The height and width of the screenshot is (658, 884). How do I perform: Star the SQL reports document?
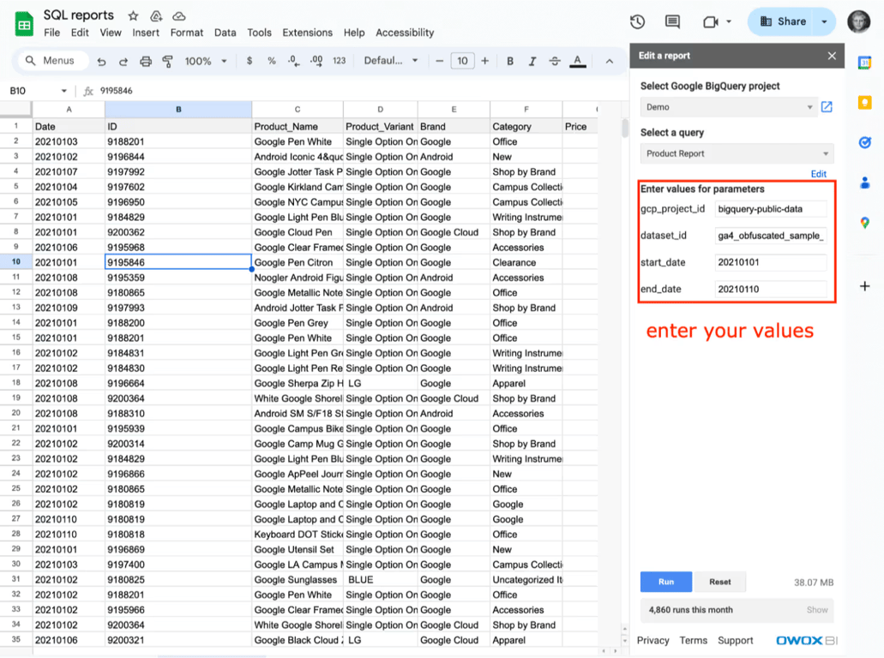point(133,15)
